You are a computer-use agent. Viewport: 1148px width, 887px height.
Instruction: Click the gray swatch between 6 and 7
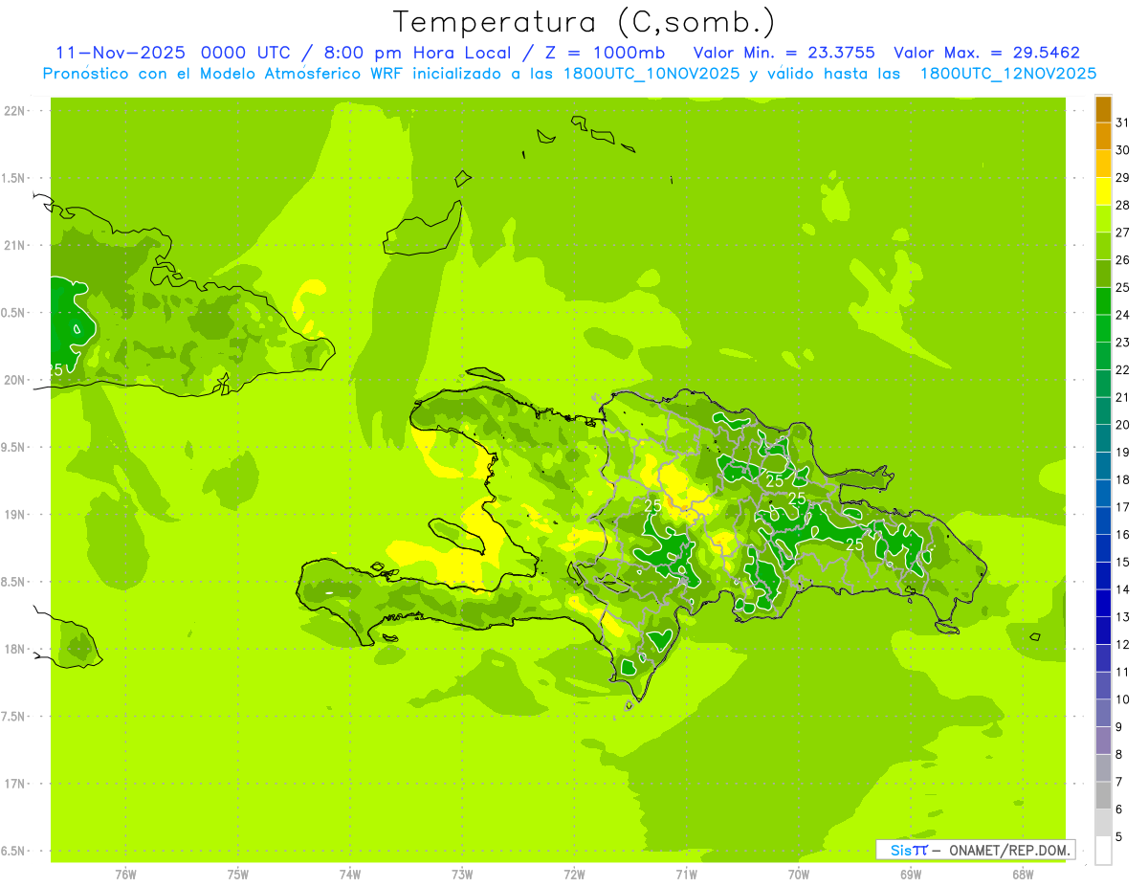pos(1103,795)
